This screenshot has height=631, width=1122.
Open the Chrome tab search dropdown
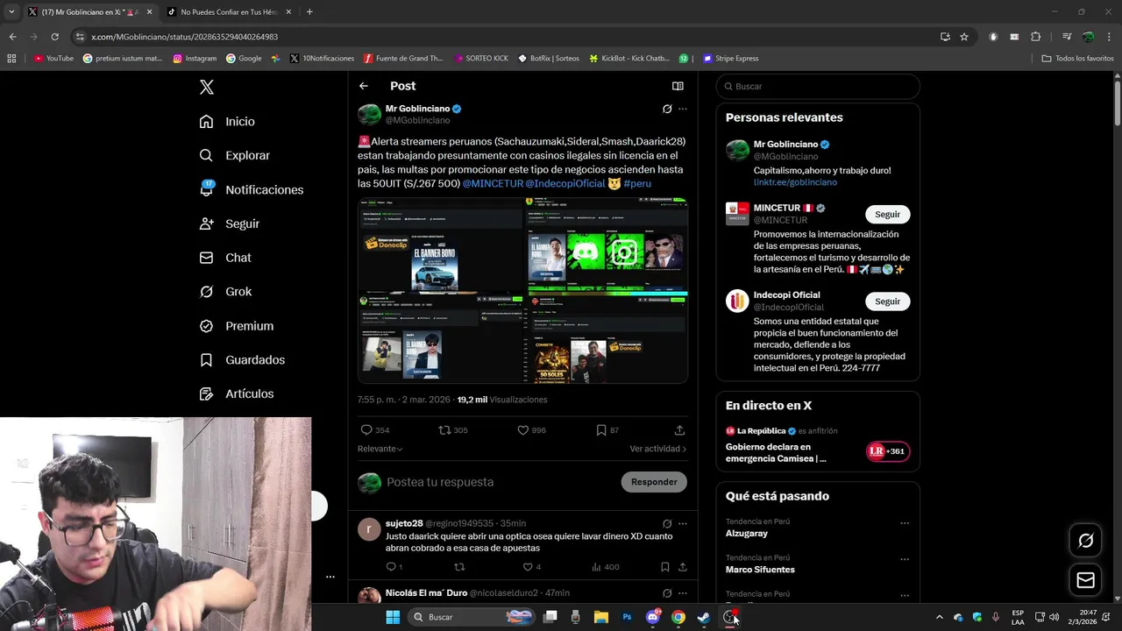coord(11,11)
